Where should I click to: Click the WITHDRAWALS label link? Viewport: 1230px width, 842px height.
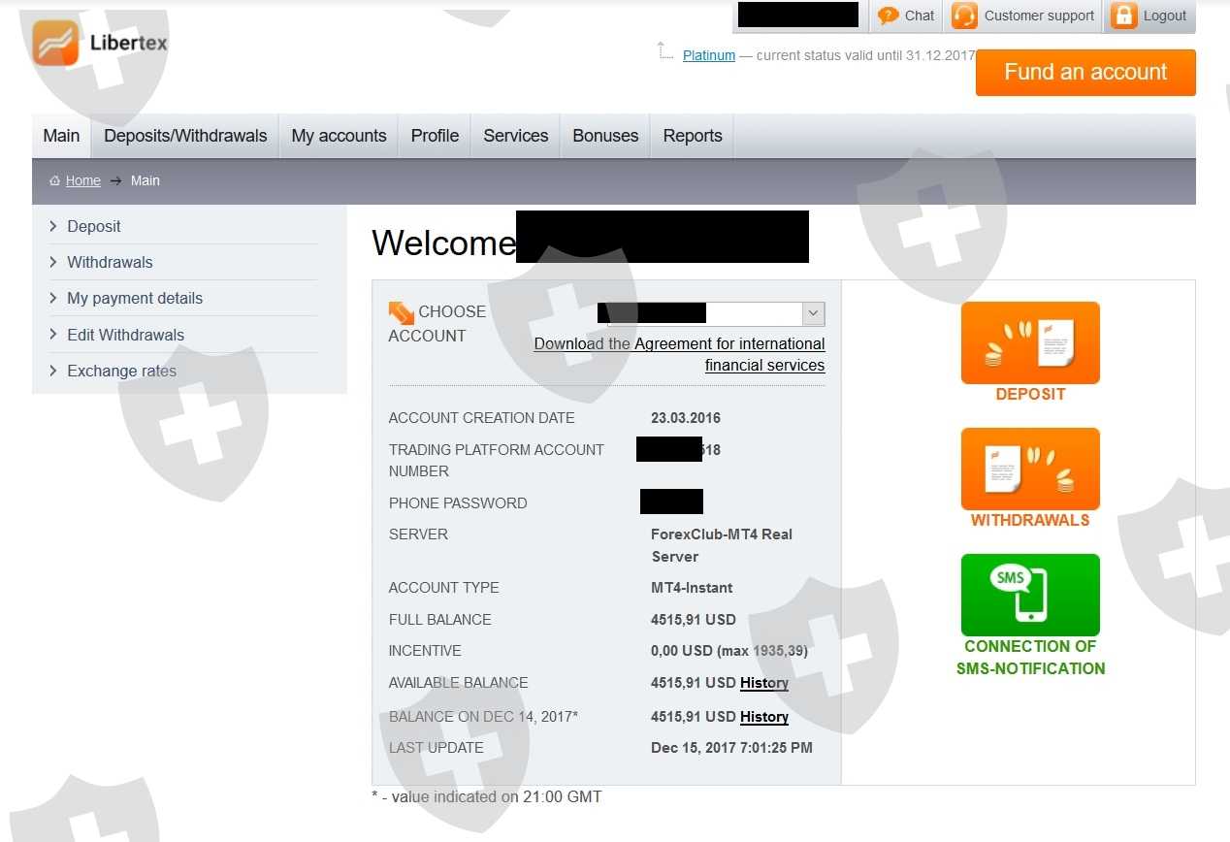point(1030,520)
